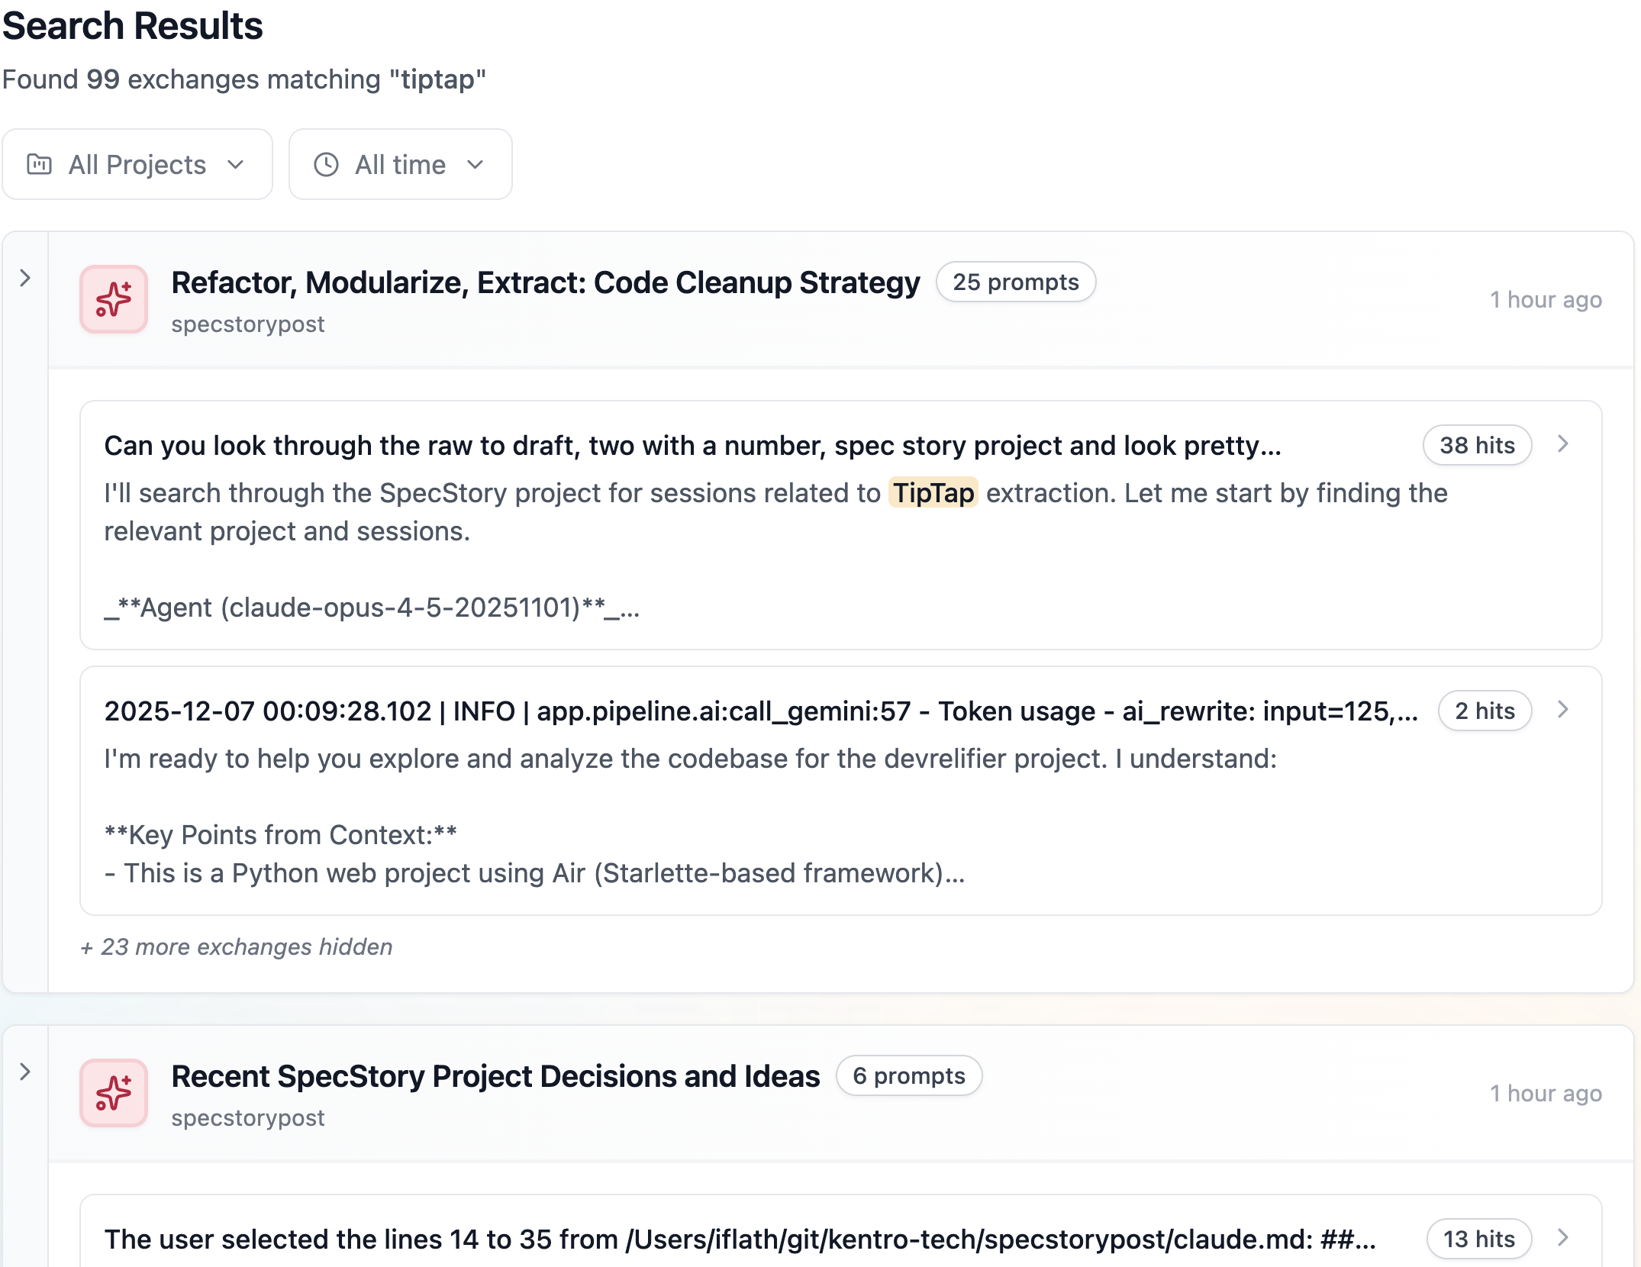
Task: Open arrow next to 38 hits badge
Action: pos(1562,444)
